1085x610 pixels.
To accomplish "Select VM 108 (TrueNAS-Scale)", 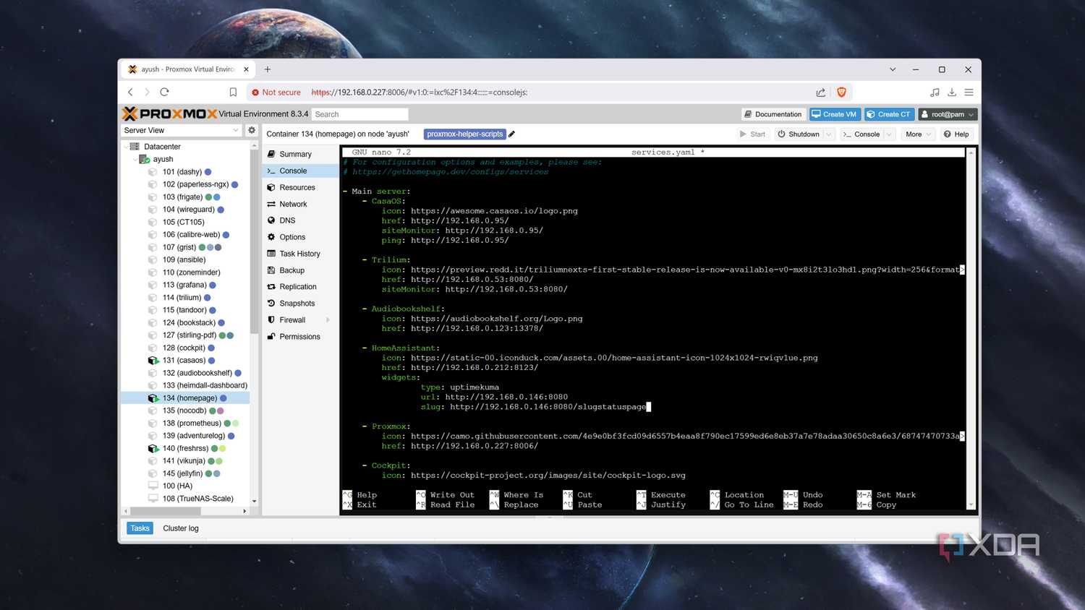I will click(197, 499).
